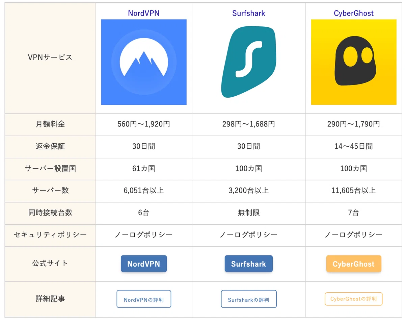405x319 pixels.
Task: Visit CyberGhost official site orange button
Action: 354,264
